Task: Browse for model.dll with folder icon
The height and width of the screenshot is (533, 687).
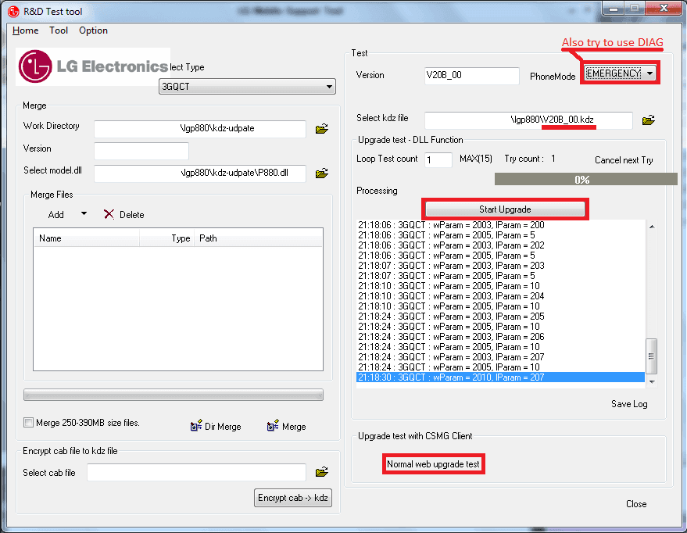Action: pyautogui.click(x=321, y=173)
